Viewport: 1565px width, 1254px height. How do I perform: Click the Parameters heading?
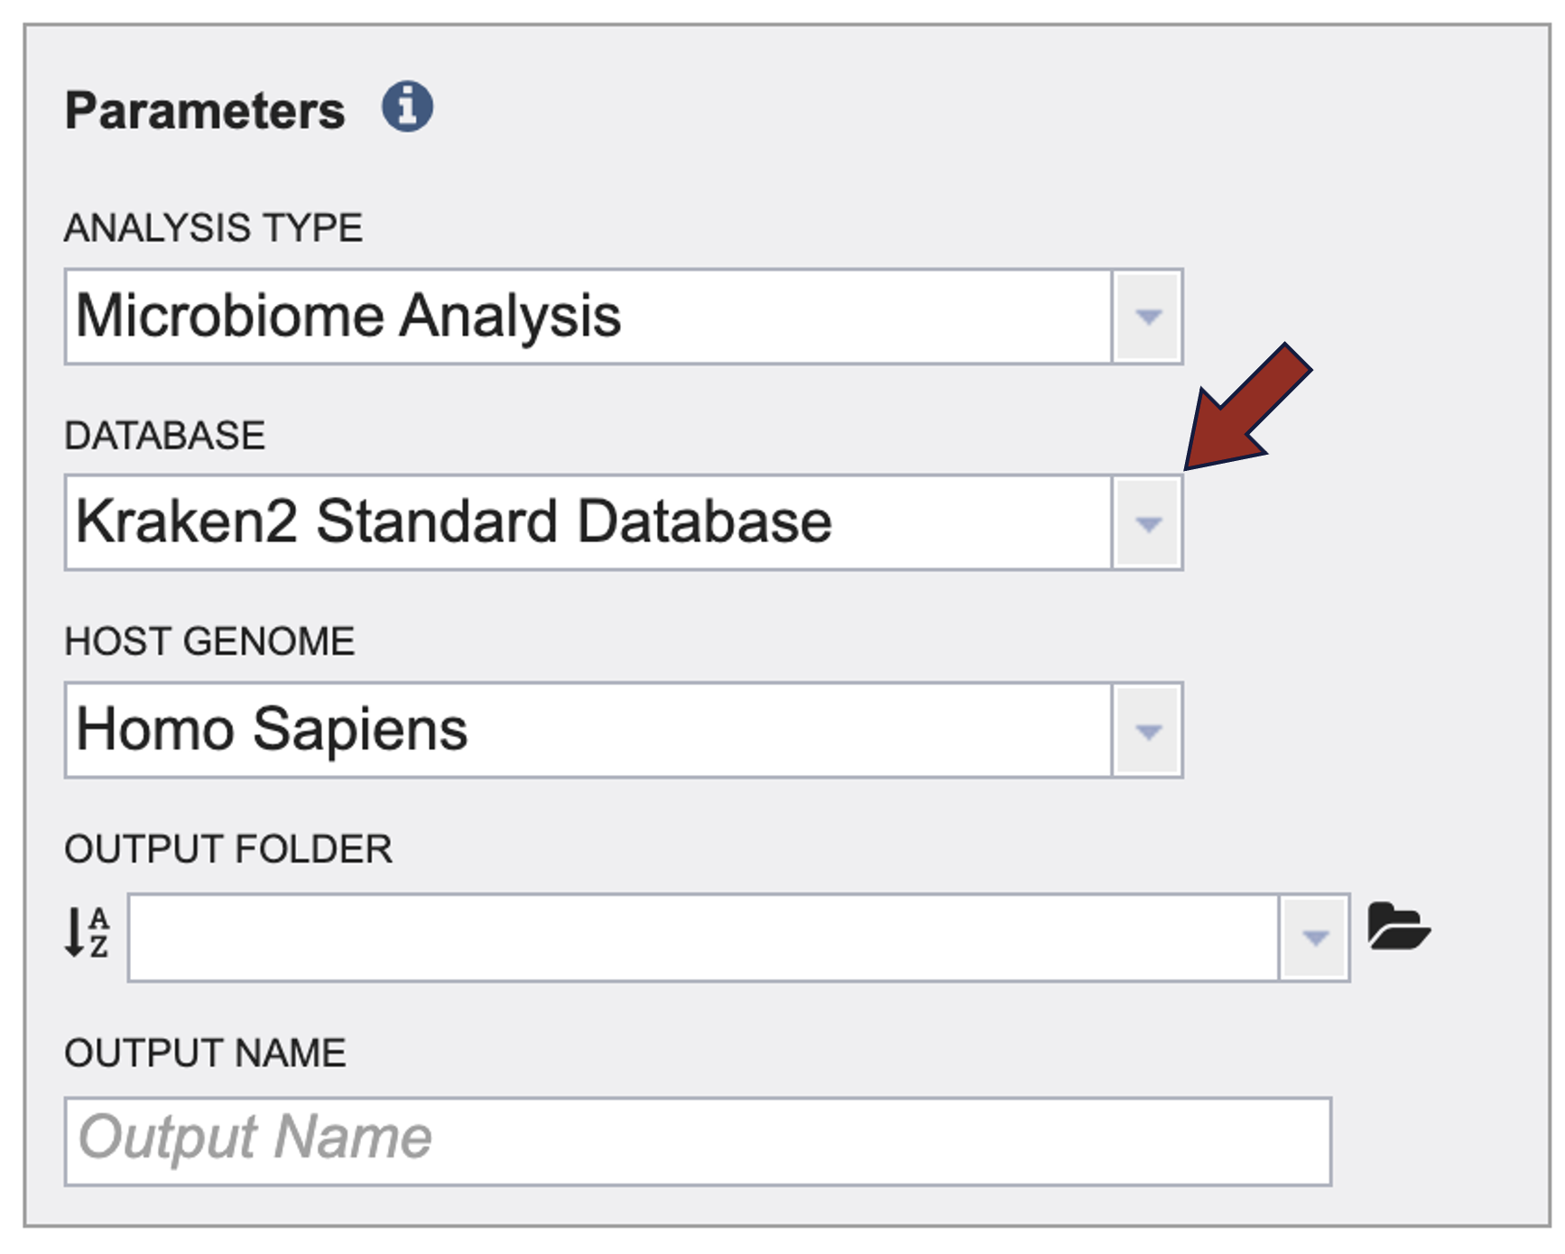pyautogui.click(x=205, y=111)
